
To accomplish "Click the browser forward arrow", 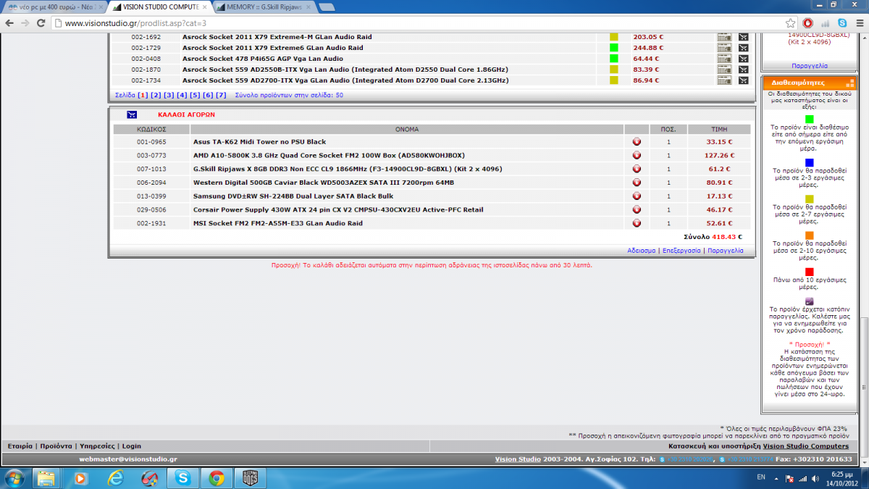I will [x=27, y=23].
